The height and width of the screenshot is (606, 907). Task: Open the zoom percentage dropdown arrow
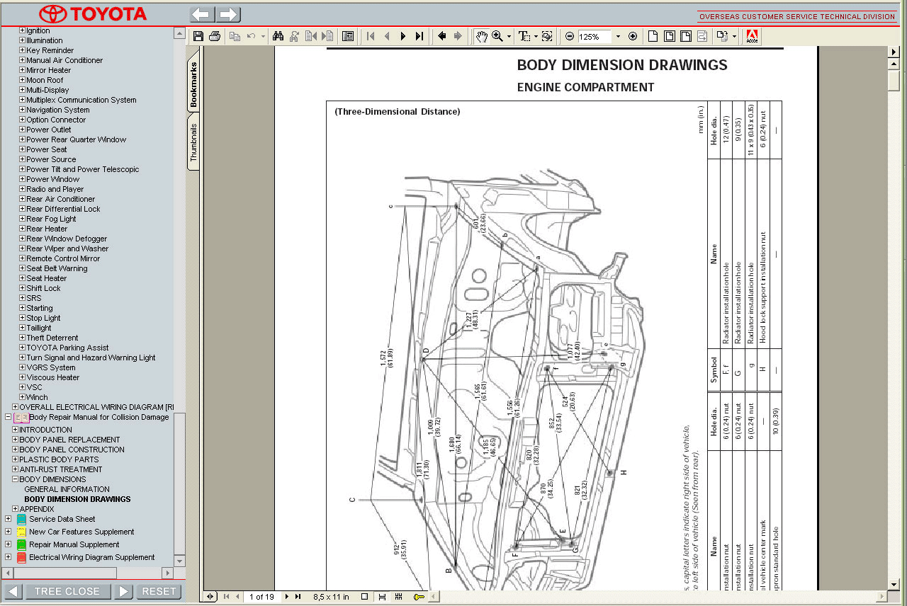pyautogui.click(x=618, y=36)
